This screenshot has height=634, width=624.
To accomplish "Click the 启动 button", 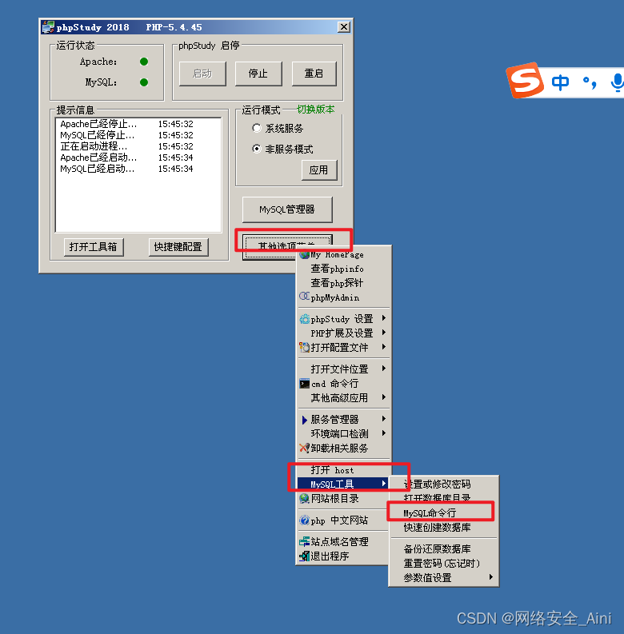I will coord(202,74).
